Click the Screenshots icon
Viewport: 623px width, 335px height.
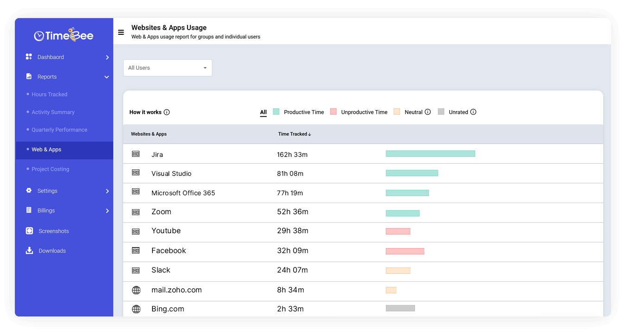click(29, 231)
